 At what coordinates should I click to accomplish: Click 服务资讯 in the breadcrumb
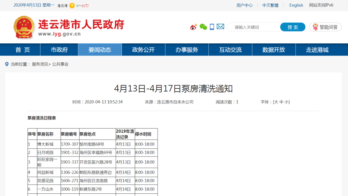(x=40, y=64)
